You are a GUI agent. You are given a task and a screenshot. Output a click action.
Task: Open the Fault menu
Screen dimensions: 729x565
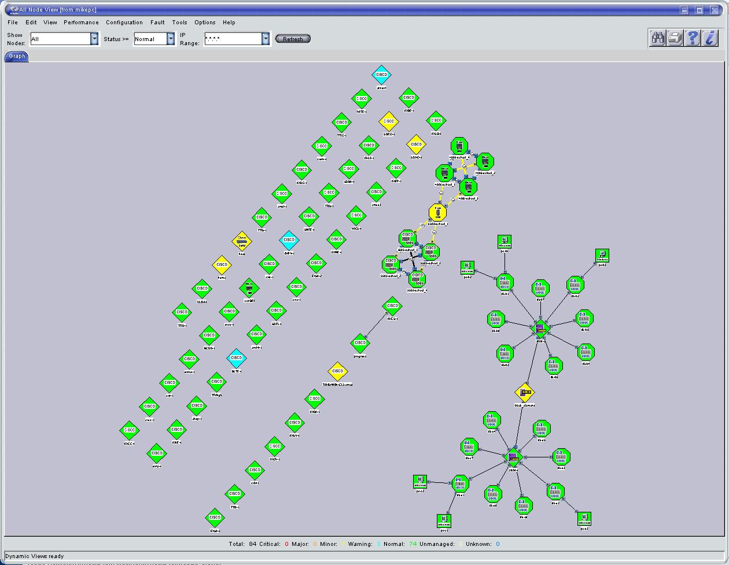point(157,23)
